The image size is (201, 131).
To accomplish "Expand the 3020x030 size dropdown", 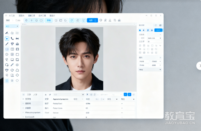I will (154, 38).
